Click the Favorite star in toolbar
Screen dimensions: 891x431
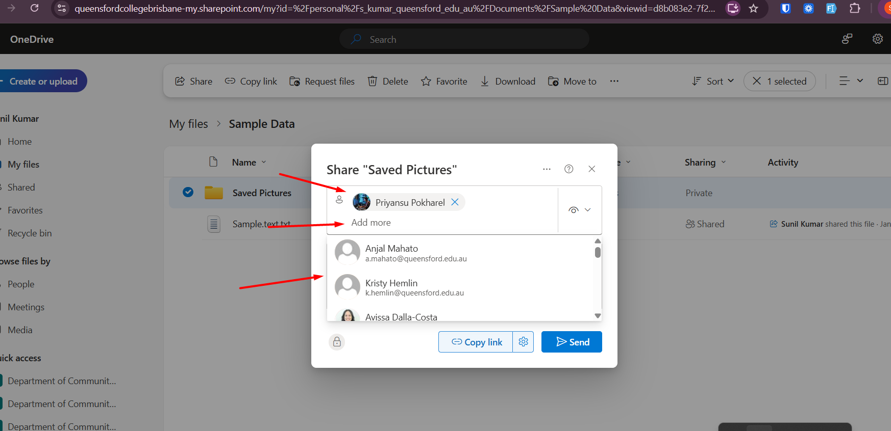[426, 82]
